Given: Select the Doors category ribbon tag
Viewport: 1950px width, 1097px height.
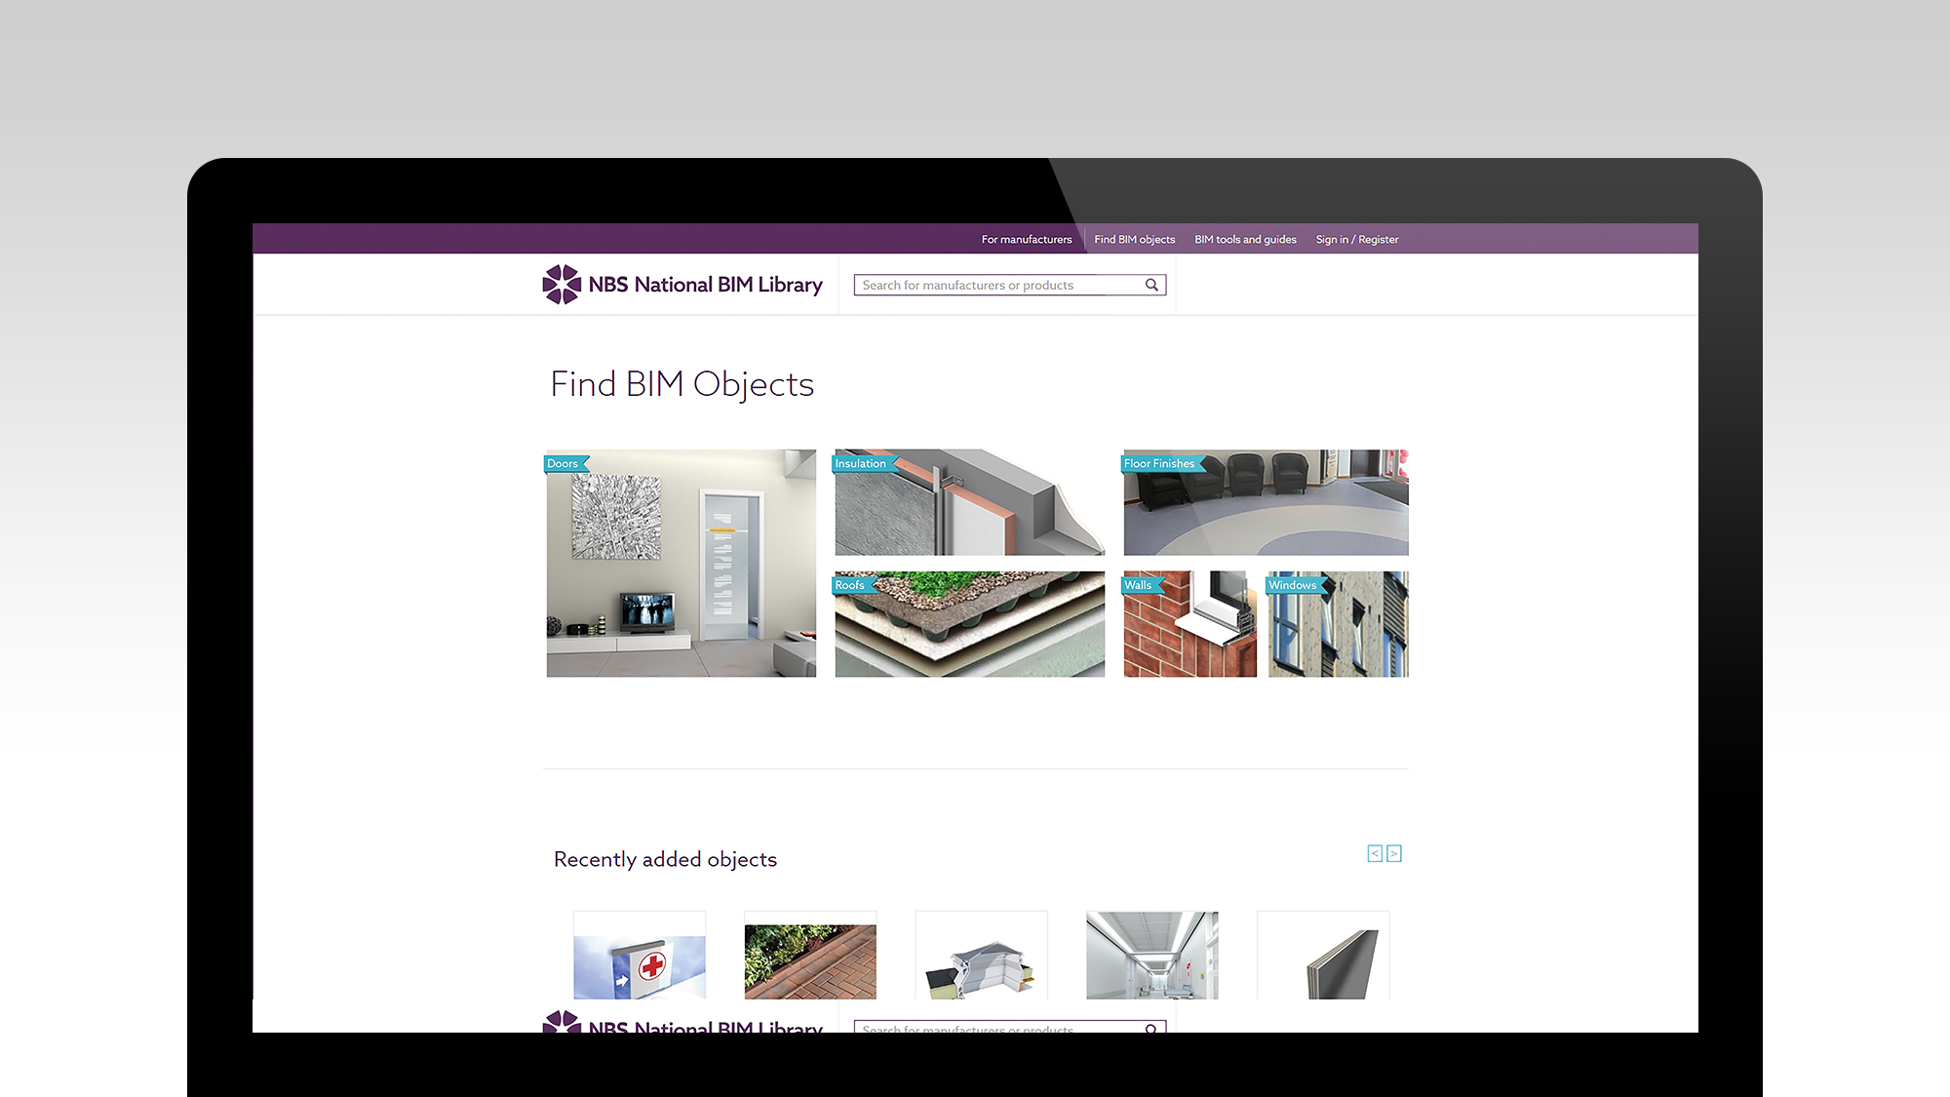Looking at the screenshot, I should tap(564, 463).
